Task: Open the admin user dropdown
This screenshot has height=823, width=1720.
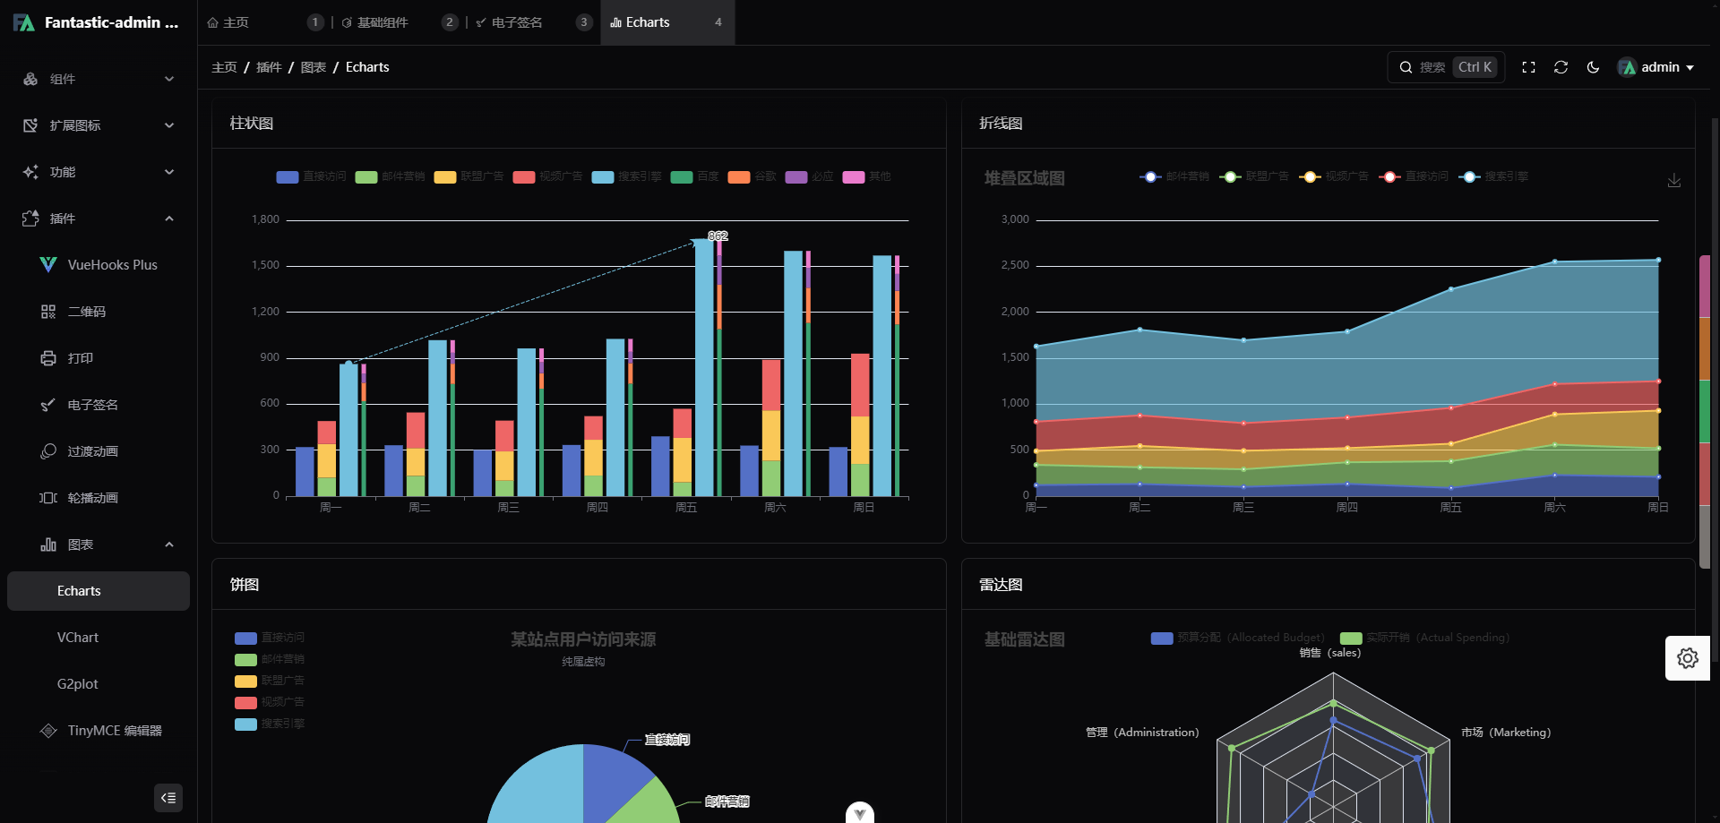Action: [1655, 67]
